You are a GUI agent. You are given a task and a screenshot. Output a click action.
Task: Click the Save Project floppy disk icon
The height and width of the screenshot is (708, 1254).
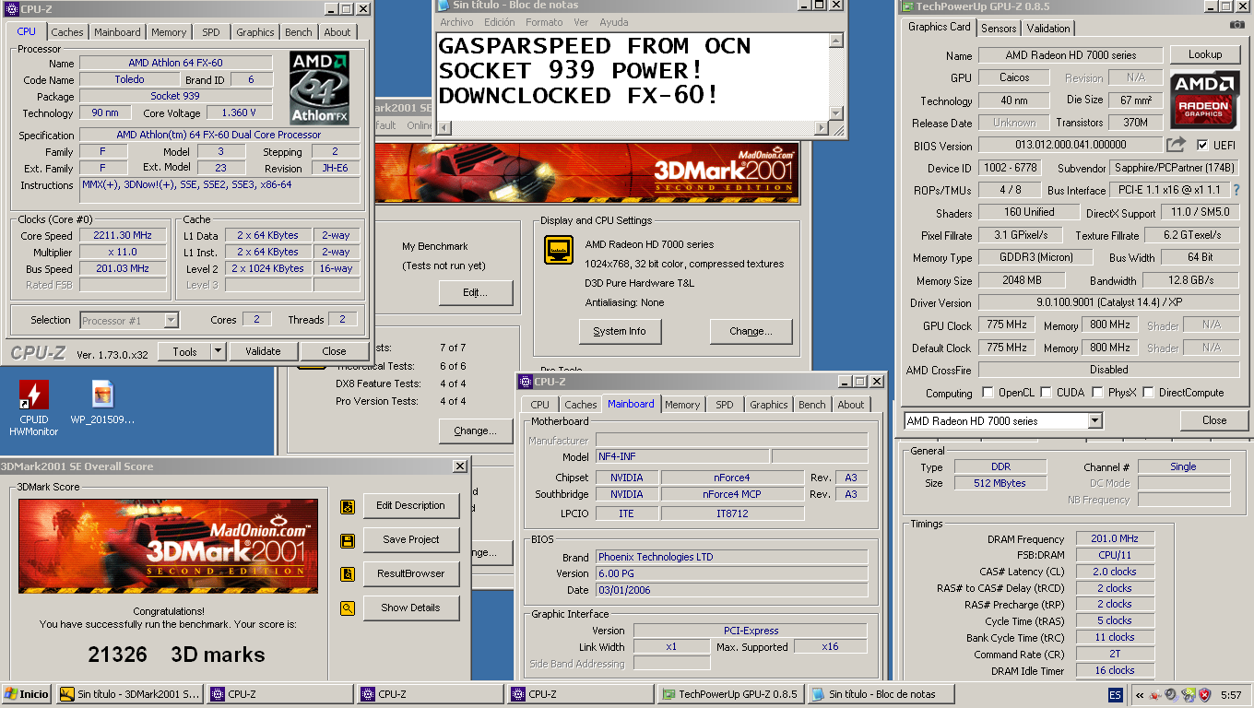[x=348, y=540]
